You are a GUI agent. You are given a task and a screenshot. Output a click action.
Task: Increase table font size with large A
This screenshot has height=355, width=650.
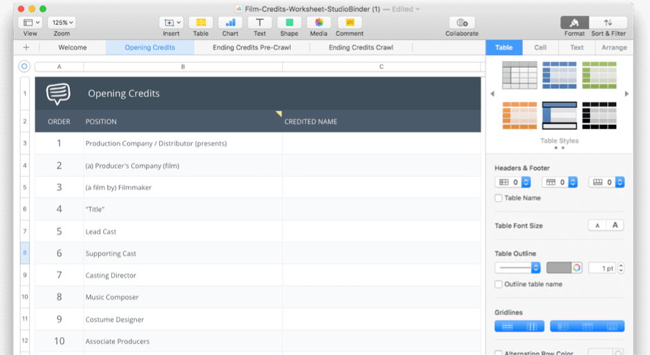(615, 225)
